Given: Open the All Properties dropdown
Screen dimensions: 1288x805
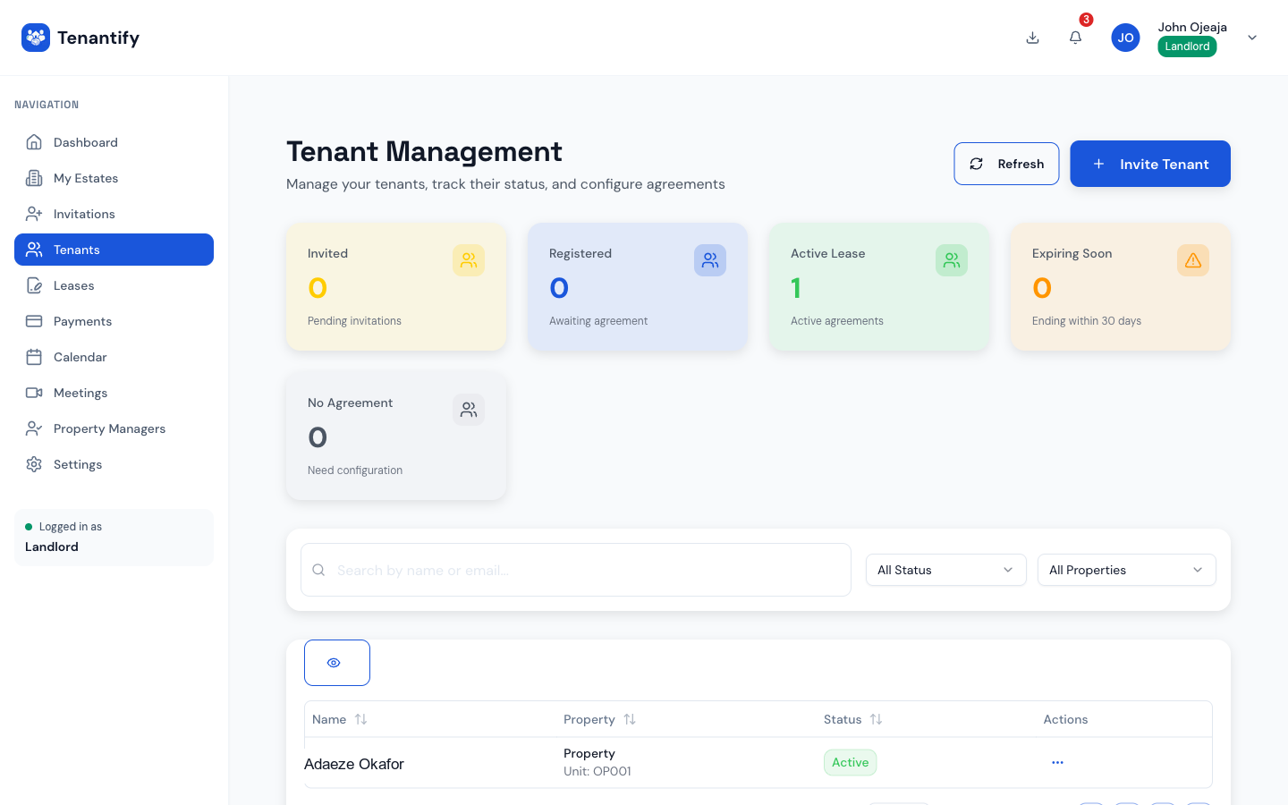Looking at the screenshot, I should tap(1127, 570).
